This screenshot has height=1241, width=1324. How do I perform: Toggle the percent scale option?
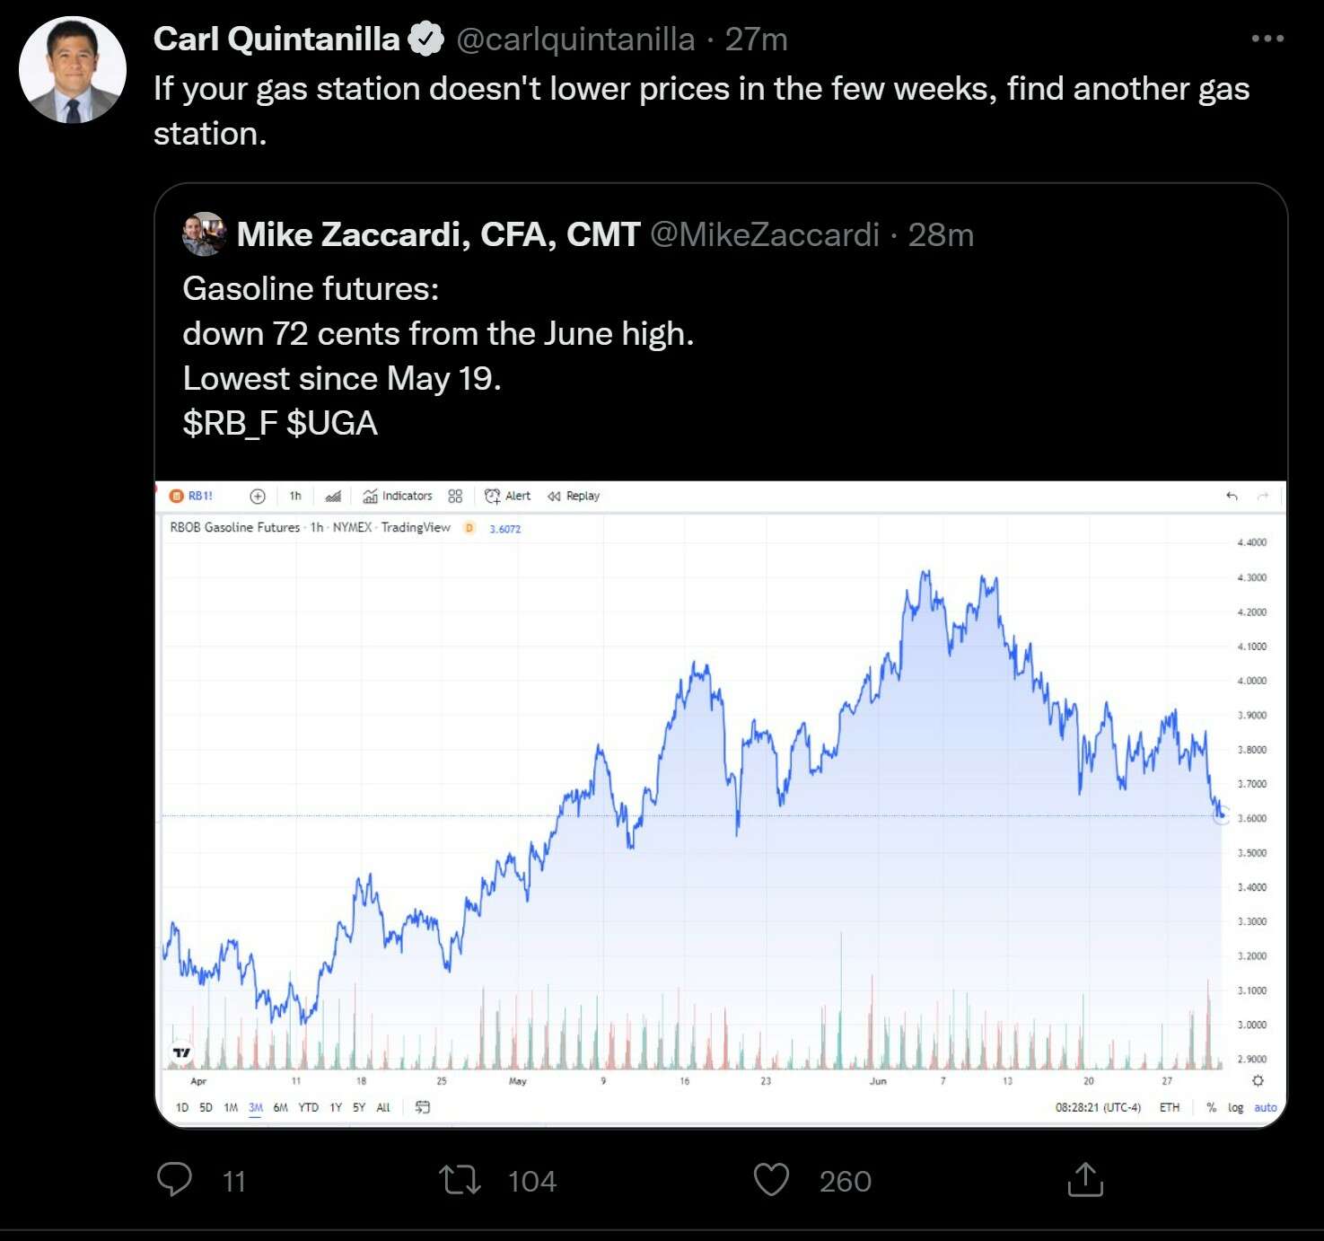pos(1212,1107)
